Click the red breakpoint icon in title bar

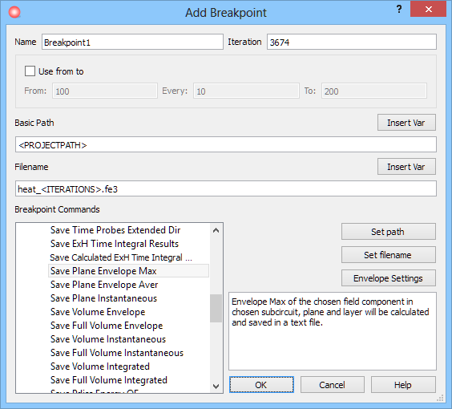click(14, 12)
